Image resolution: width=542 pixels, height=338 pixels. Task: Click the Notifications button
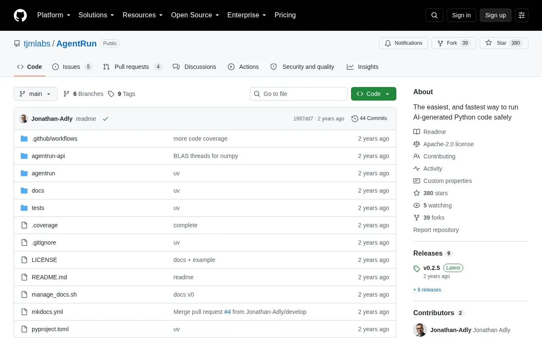[x=404, y=43]
